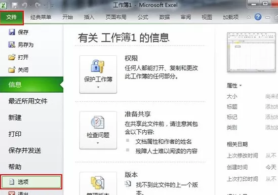Click the 残障人士难以阅读的内容 item

click(167, 151)
